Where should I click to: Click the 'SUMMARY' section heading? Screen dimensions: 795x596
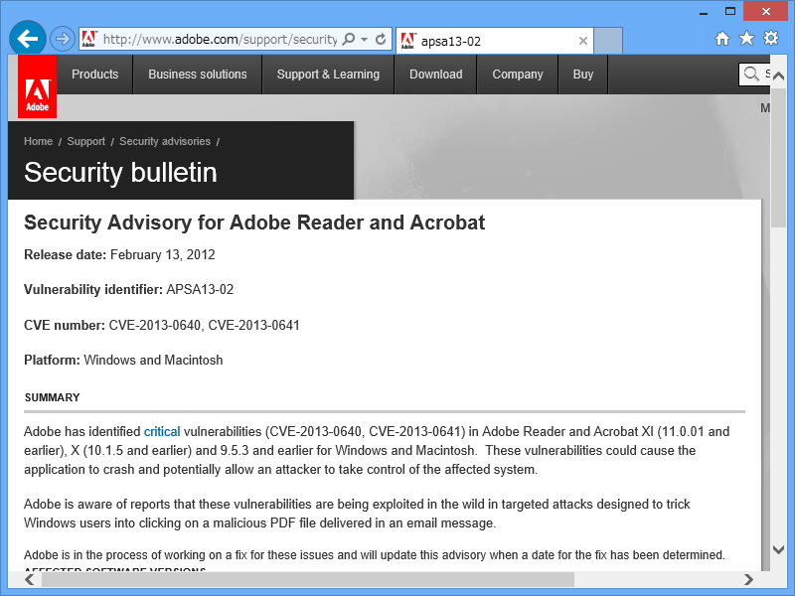click(x=53, y=398)
